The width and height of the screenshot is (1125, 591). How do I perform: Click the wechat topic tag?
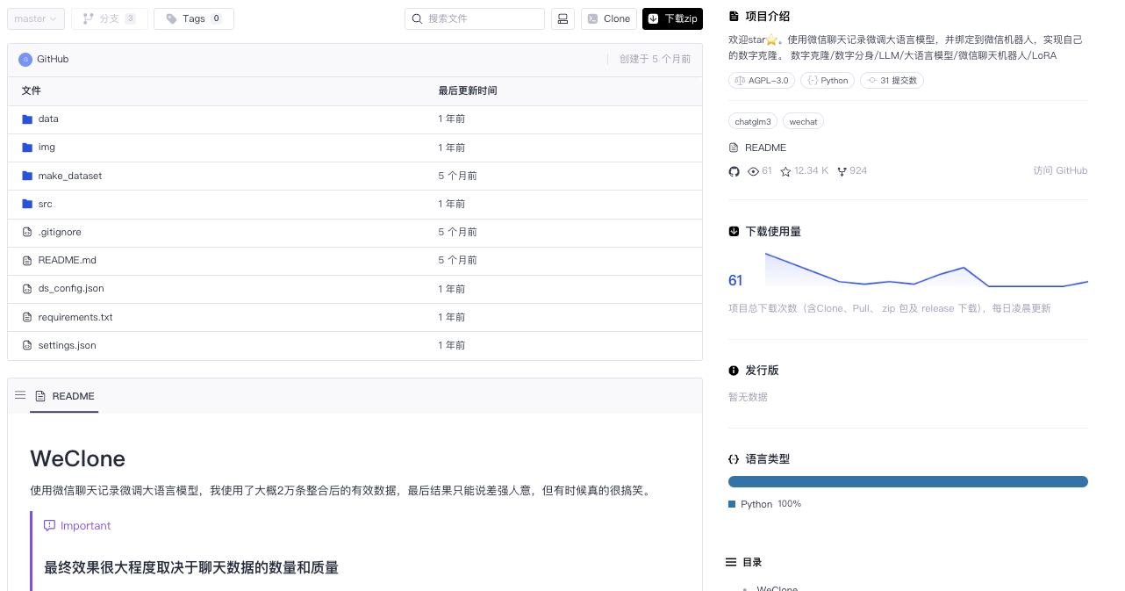pyautogui.click(x=804, y=121)
